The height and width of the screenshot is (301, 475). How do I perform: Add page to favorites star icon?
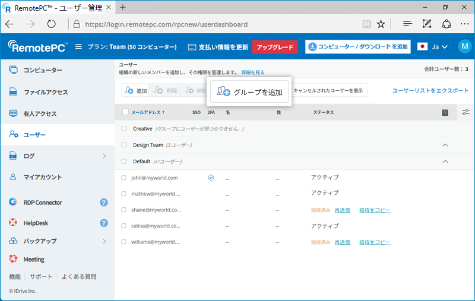381,24
